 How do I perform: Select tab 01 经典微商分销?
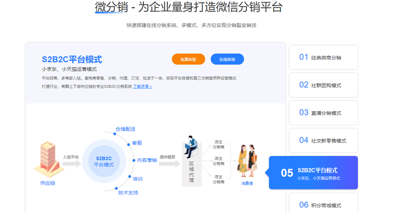tap(324, 57)
